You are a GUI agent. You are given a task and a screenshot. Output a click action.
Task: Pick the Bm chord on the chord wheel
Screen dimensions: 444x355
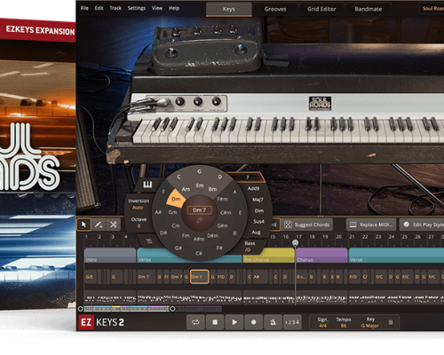click(x=212, y=189)
